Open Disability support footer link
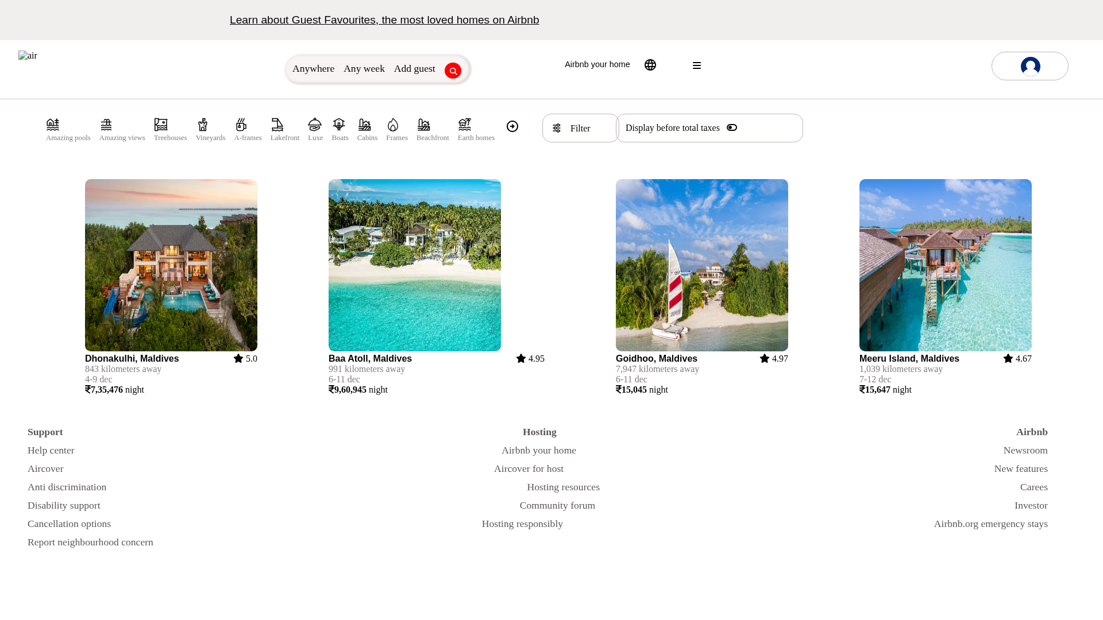 pyautogui.click(x=64, y=505)
